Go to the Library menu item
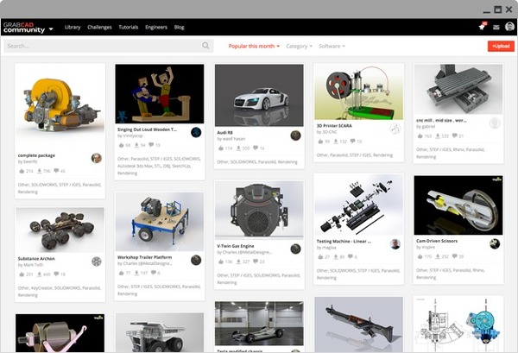The image size is (518, 353). 73,27
